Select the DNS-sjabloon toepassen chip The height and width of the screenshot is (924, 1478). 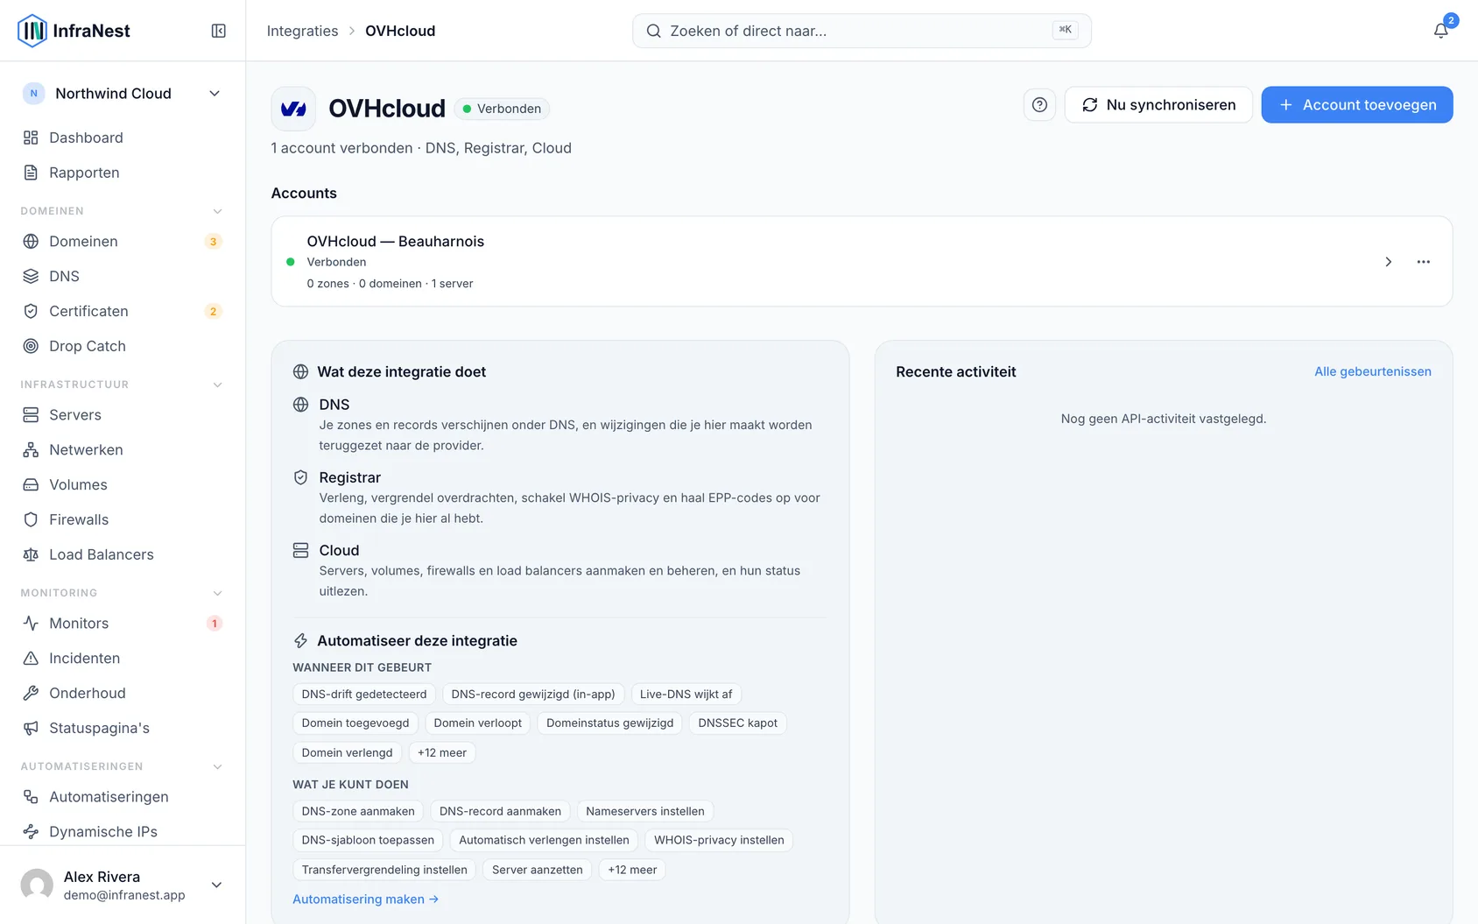click(368, 840)
